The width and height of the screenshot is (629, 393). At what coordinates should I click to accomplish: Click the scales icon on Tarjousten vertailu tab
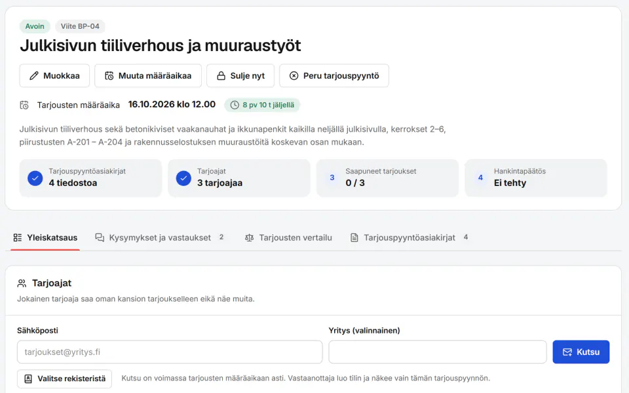[x=249, y=238]
